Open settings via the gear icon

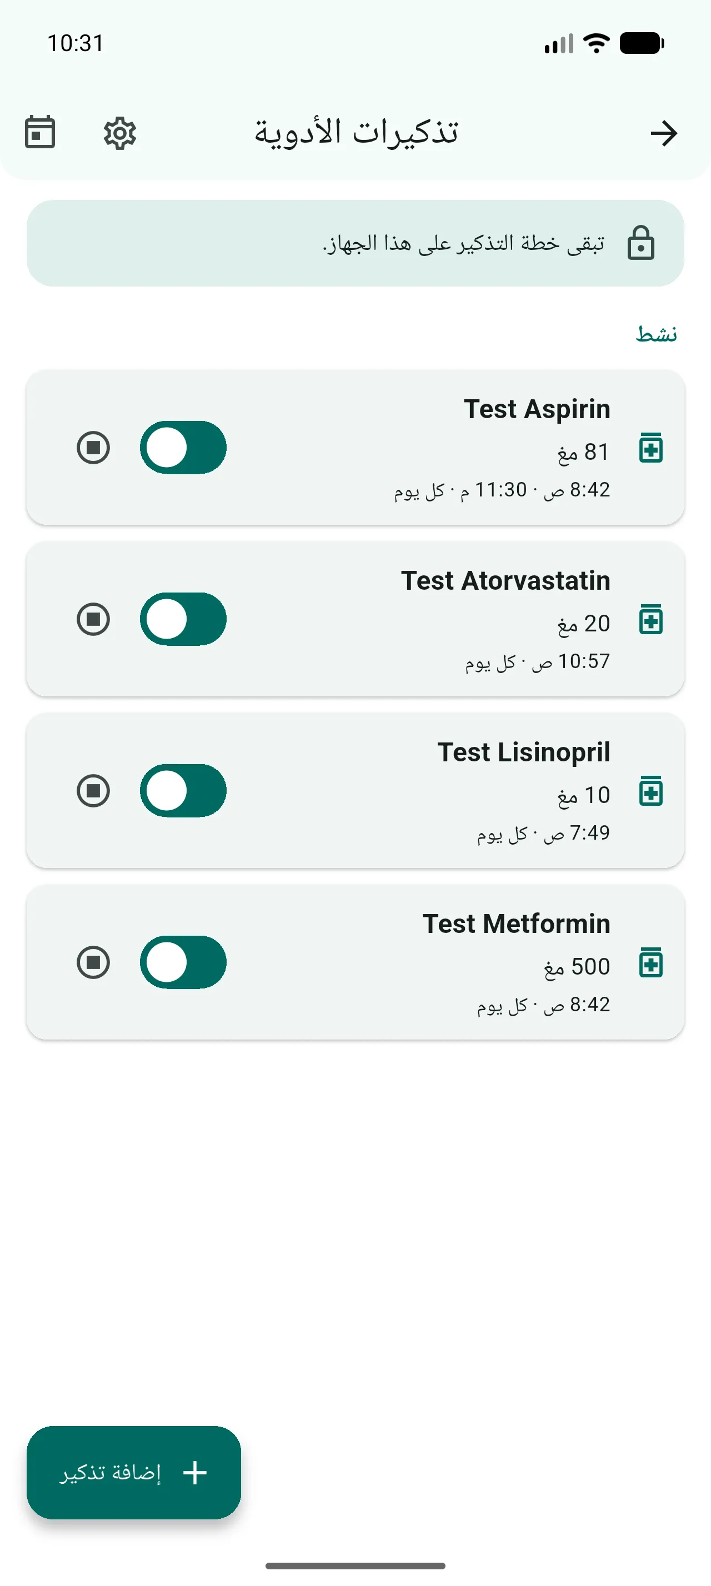(119, 133)
